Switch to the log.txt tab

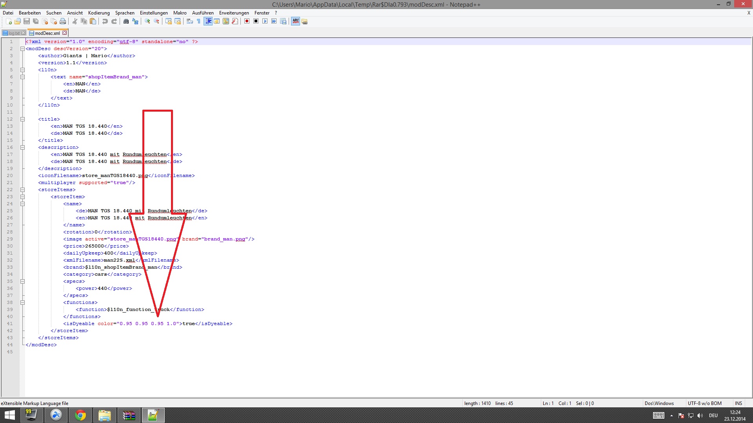coord(14,33)
